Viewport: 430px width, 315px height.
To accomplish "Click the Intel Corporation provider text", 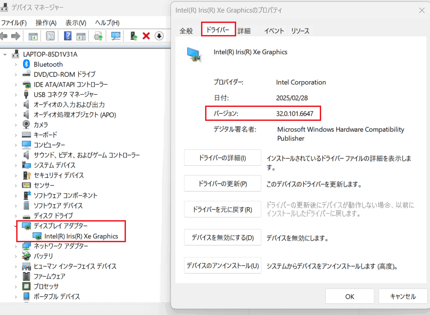I will [x=301, y=82].
